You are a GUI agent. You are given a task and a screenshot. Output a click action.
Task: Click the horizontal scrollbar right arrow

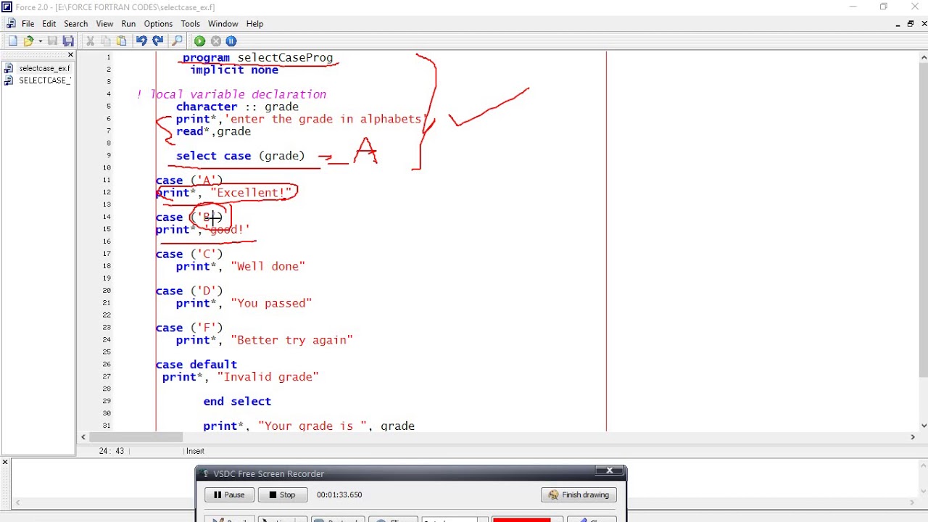913,436
